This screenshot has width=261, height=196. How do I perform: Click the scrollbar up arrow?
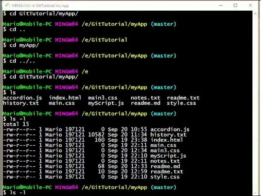tap(255, 13)
